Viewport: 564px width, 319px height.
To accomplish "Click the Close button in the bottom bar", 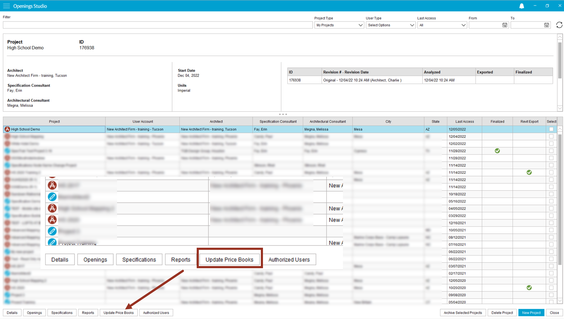I will [554, 313].
